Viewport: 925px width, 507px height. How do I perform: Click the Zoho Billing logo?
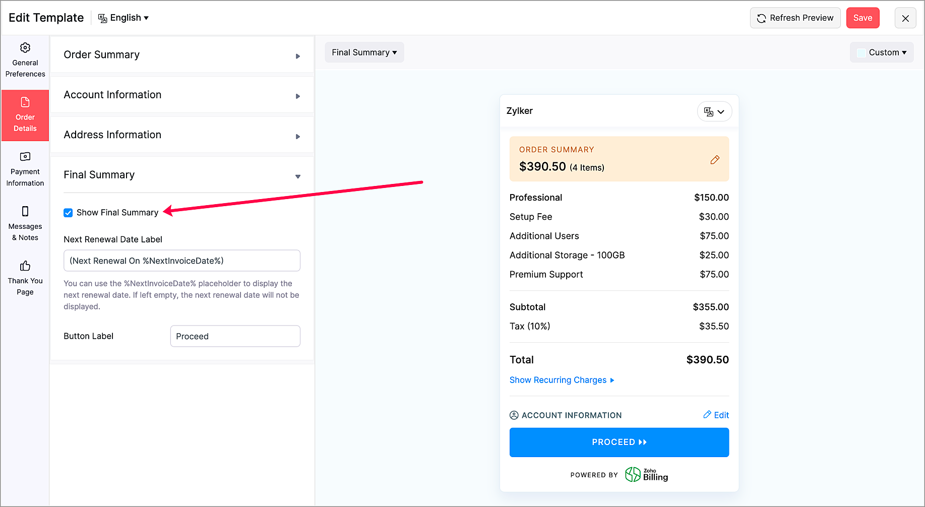coord(646,475)
